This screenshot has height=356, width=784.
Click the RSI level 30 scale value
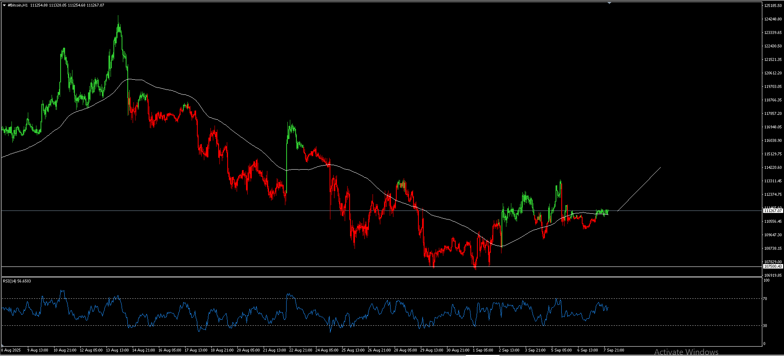click(765, 326)
